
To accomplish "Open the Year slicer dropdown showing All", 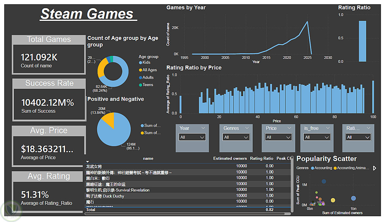I will (x=192, y=137).
